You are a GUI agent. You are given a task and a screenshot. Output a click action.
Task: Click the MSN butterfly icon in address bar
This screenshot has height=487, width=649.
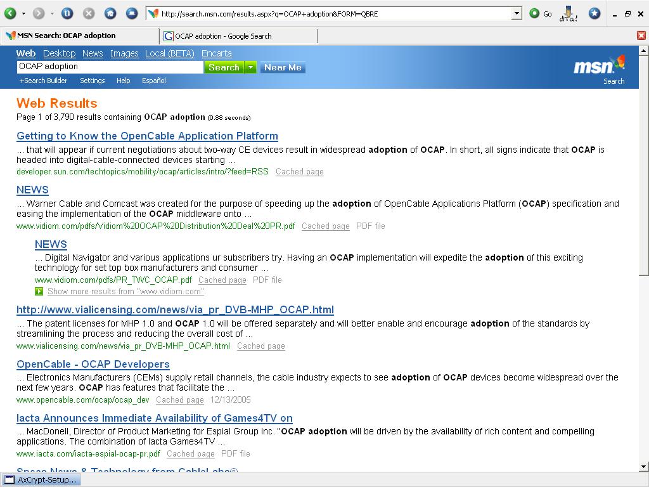point(153,14)
